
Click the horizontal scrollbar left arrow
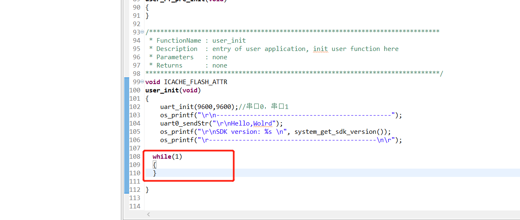pyautogui.click(x=149, y=215)
